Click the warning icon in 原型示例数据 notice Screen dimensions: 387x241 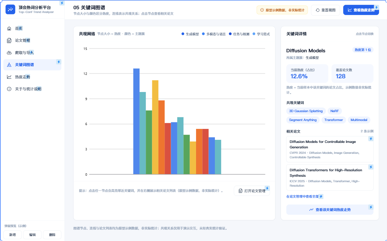click(x=262, y=10)
